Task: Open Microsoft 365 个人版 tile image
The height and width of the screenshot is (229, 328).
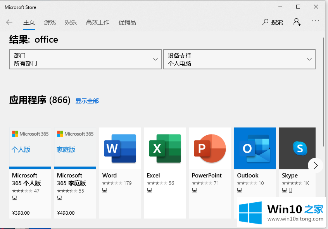Action: pos(30,148)
